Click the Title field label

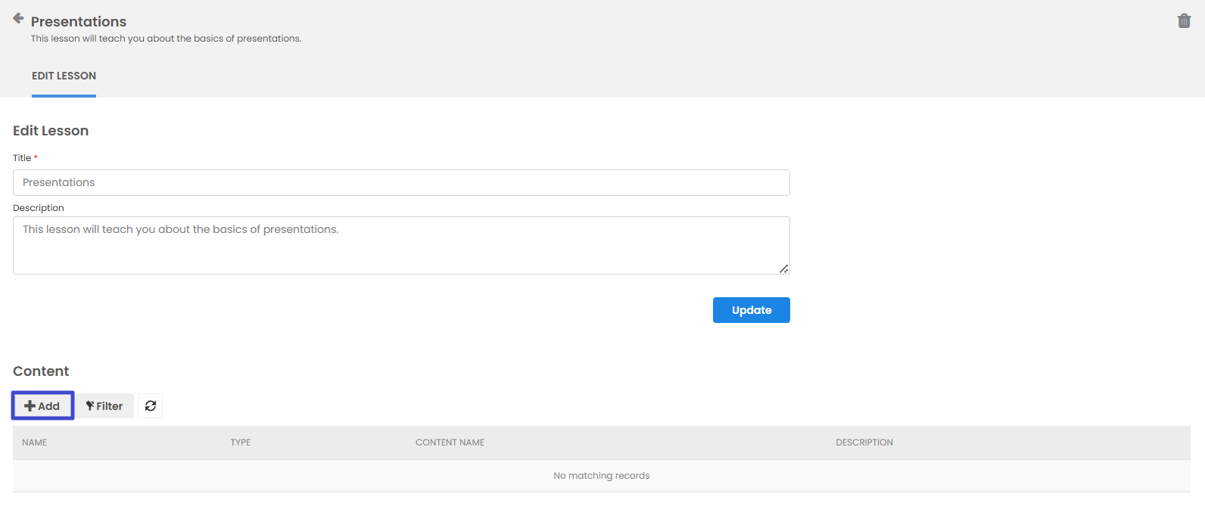click(x=22, y=158)
